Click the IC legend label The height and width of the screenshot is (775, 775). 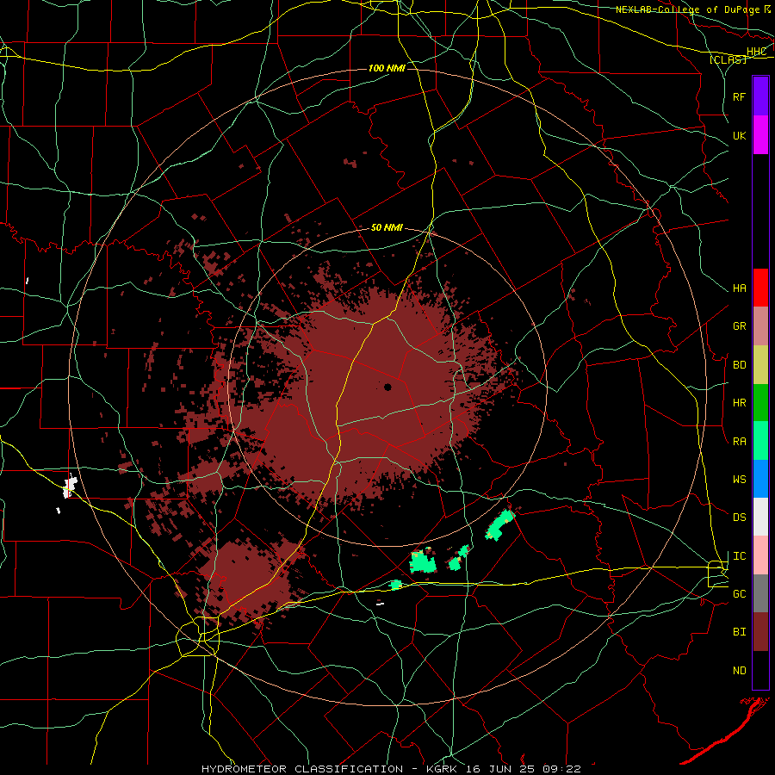coord(739,556)
